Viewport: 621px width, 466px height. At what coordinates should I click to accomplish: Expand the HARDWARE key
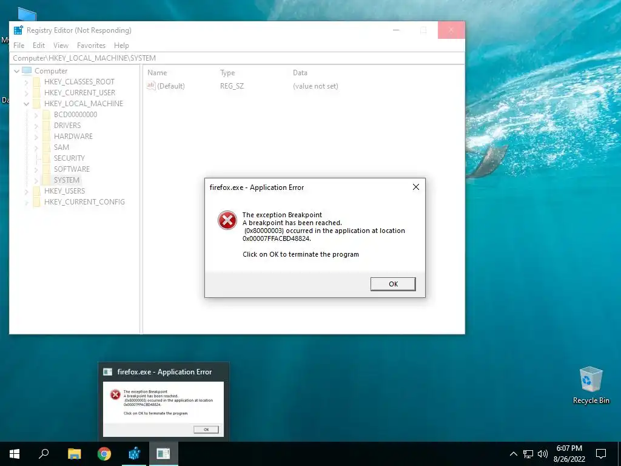click(x=36, y=137)
